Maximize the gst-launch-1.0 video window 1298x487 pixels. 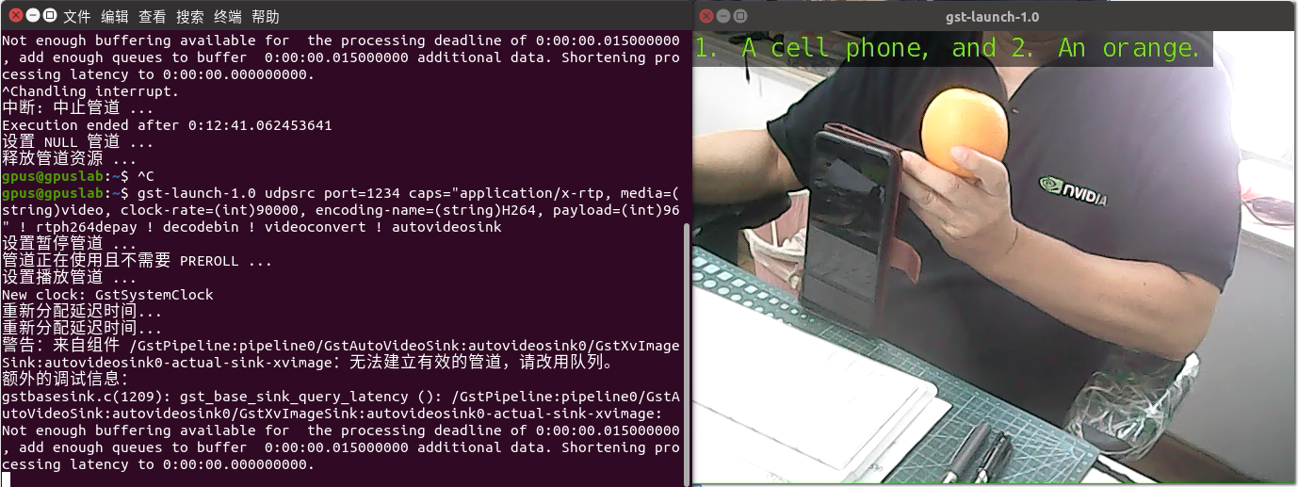(x=741, y=16)
